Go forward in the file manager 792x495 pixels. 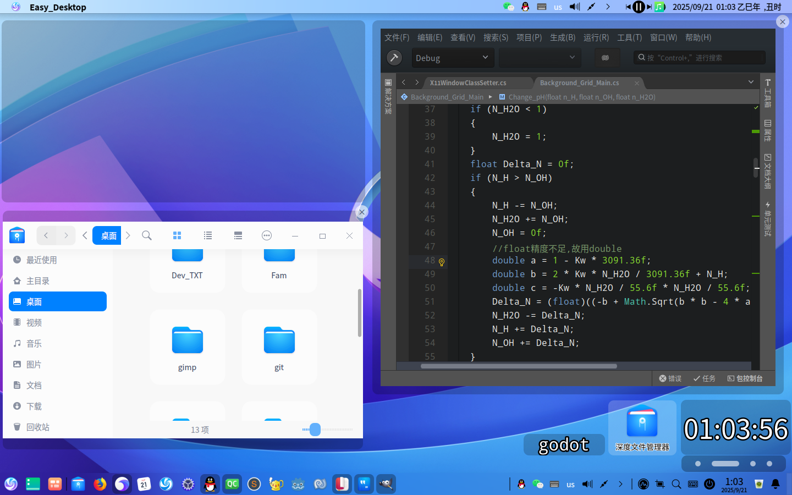point(66,235)
